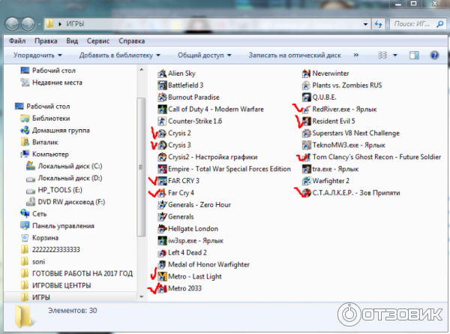Click the navigation pane scrollbar thumb
Screen dimensions: 450x334
coord(141,167)
